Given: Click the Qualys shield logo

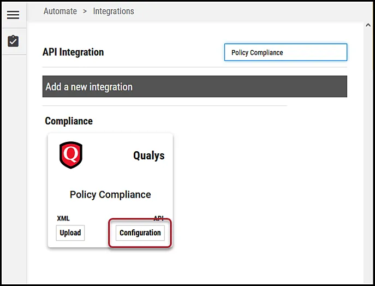Looking at the screenshot, I should pyautogui.click(x=71, y=155).
